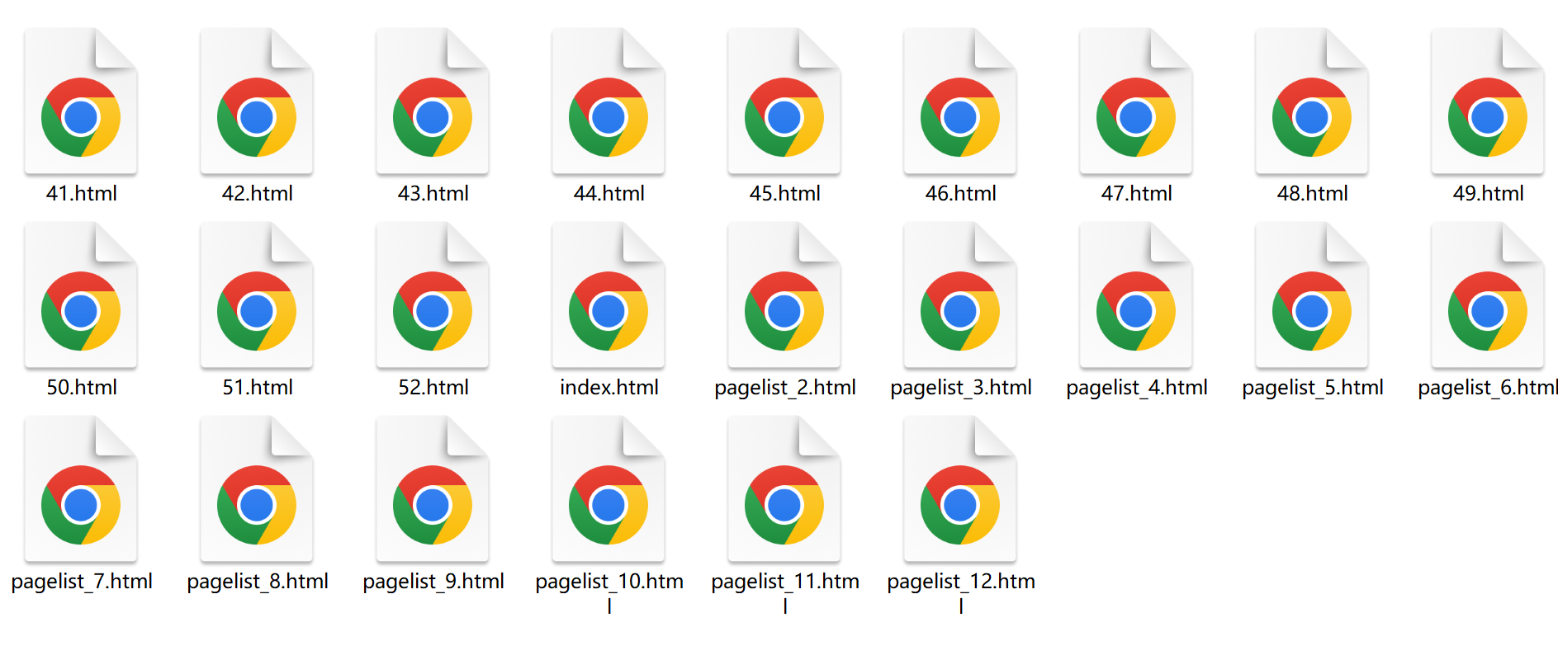Click the file name text 44.html
1558x646 pixels.
(x=609, y=193)
